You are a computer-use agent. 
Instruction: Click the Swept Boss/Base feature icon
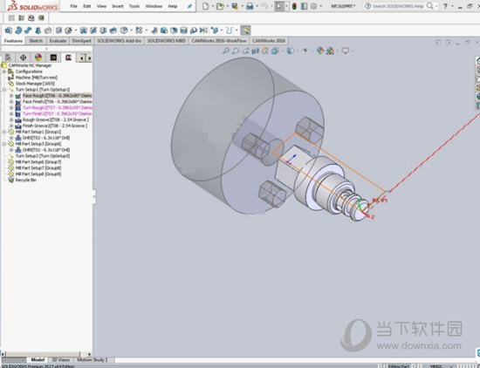(28, 30)
